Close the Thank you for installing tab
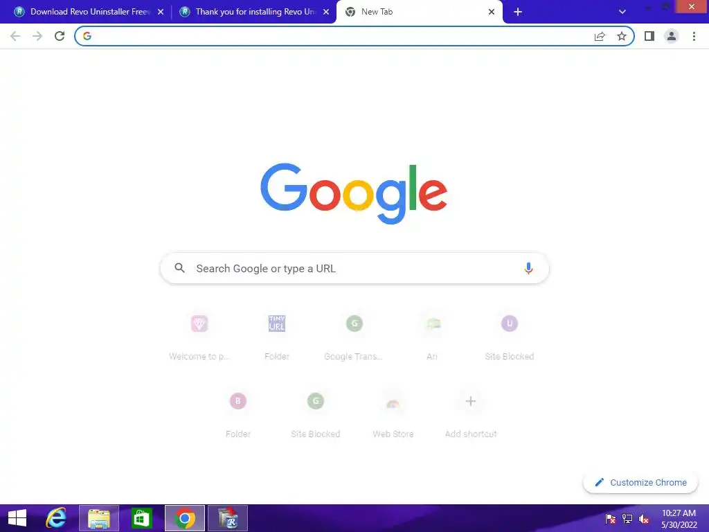The image size is (709, 532). click(x=326, y=12)
